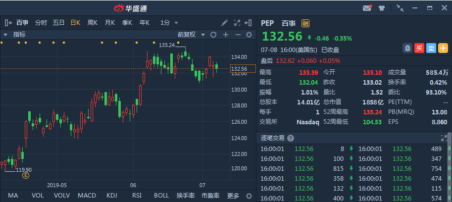Enter fullscreen chart mode icon
452x202 pixels.
click(x=237, y=23)
